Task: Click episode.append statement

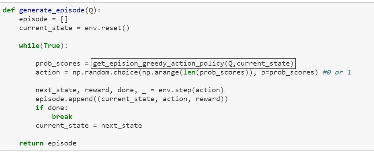Action: pyautogui.click(x=132, y=99)
